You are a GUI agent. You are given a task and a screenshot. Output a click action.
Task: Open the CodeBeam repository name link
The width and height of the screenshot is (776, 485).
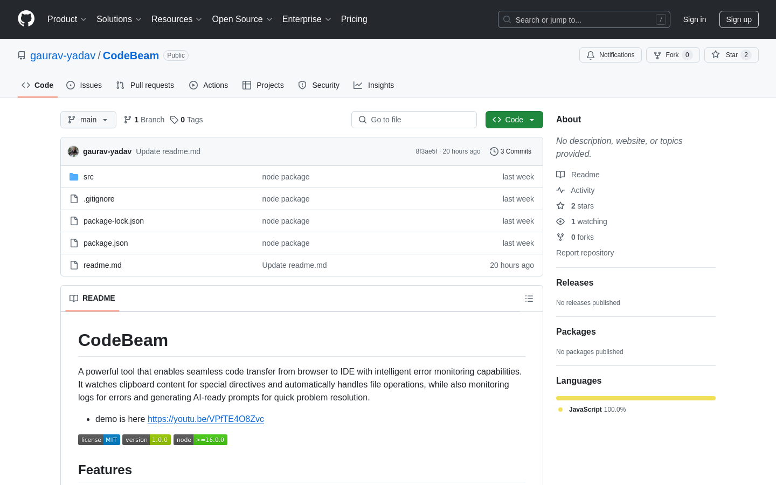(131, 56)
